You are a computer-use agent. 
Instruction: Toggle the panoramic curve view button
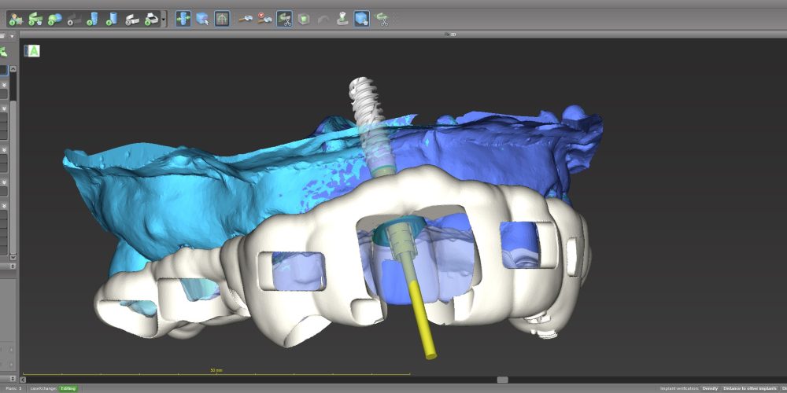[222, 18]
